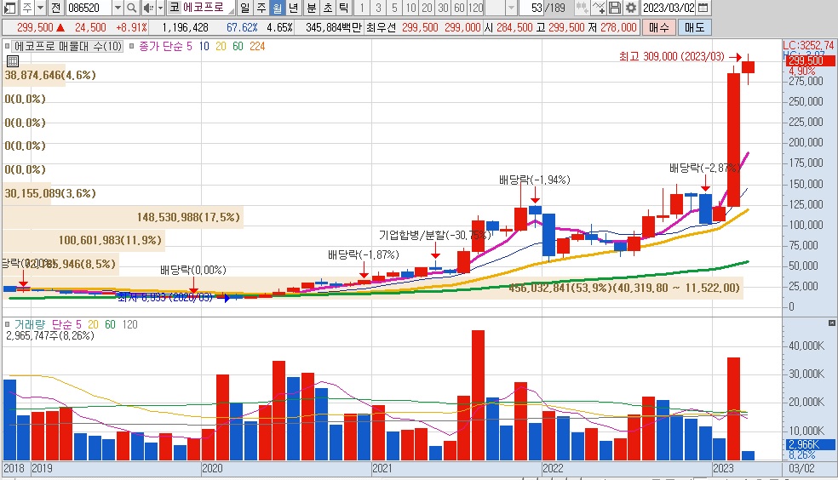838x480 pixels.
Task: Toggle the 에코프로 매물대 indicator checkbox
Action: click(8, 47)
